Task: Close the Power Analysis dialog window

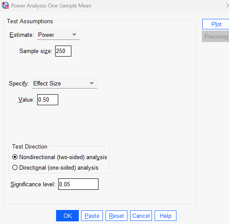Action: coord(227,6)
